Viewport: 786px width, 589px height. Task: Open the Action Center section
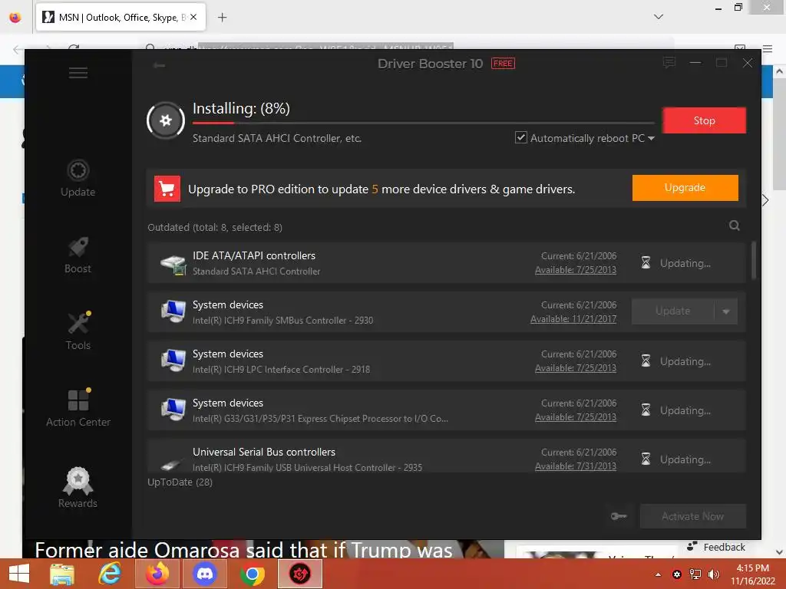[x=78, y=408]
